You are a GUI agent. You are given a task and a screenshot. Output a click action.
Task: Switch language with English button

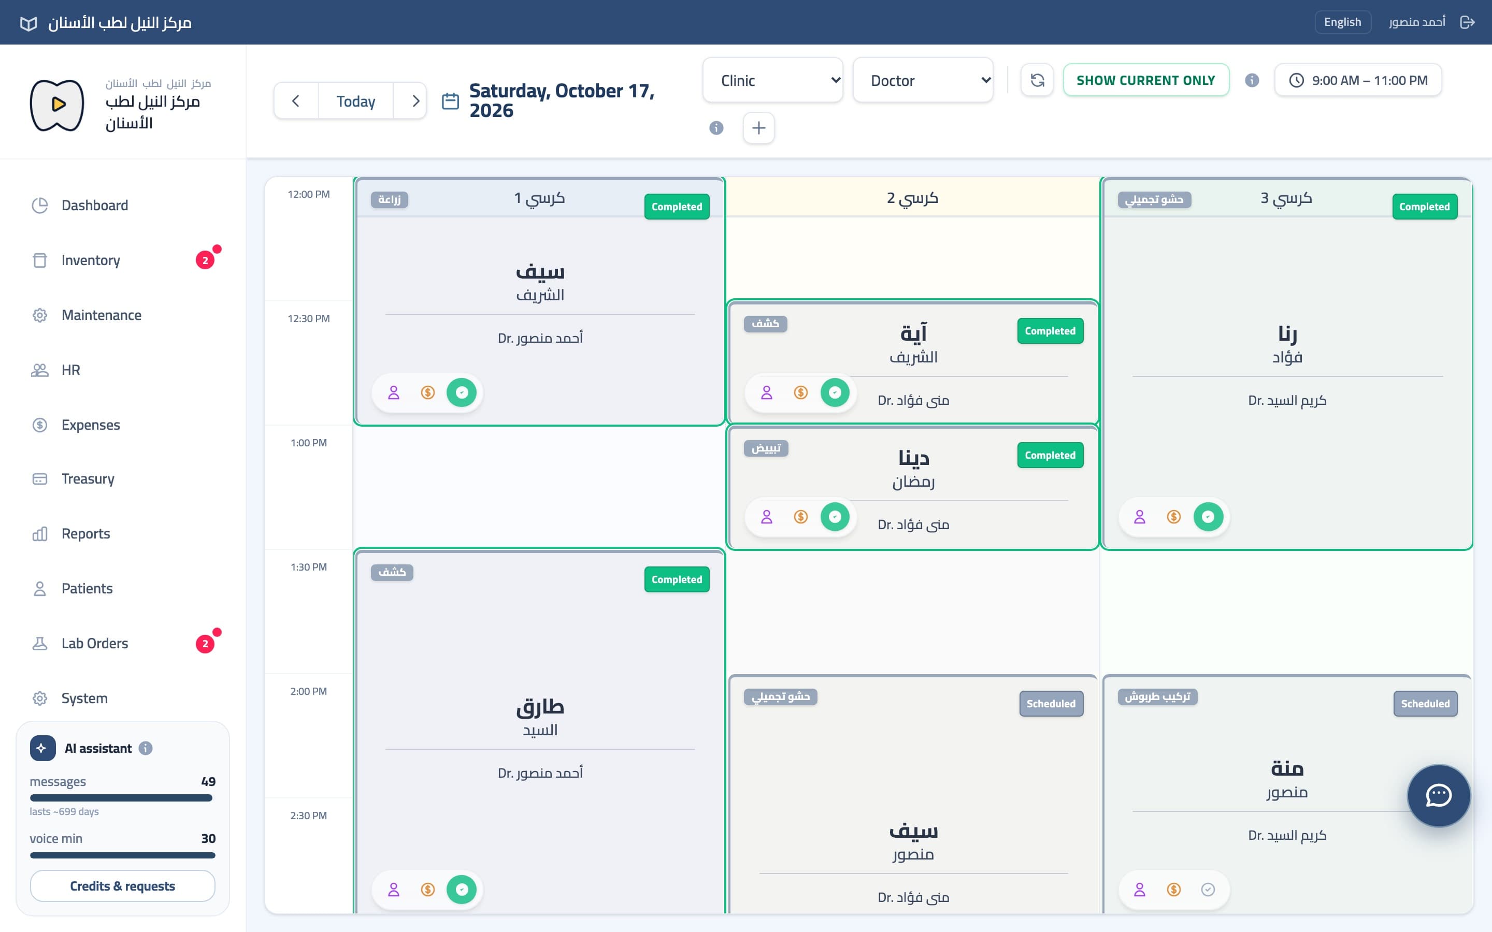click(x=1342, y=22)
